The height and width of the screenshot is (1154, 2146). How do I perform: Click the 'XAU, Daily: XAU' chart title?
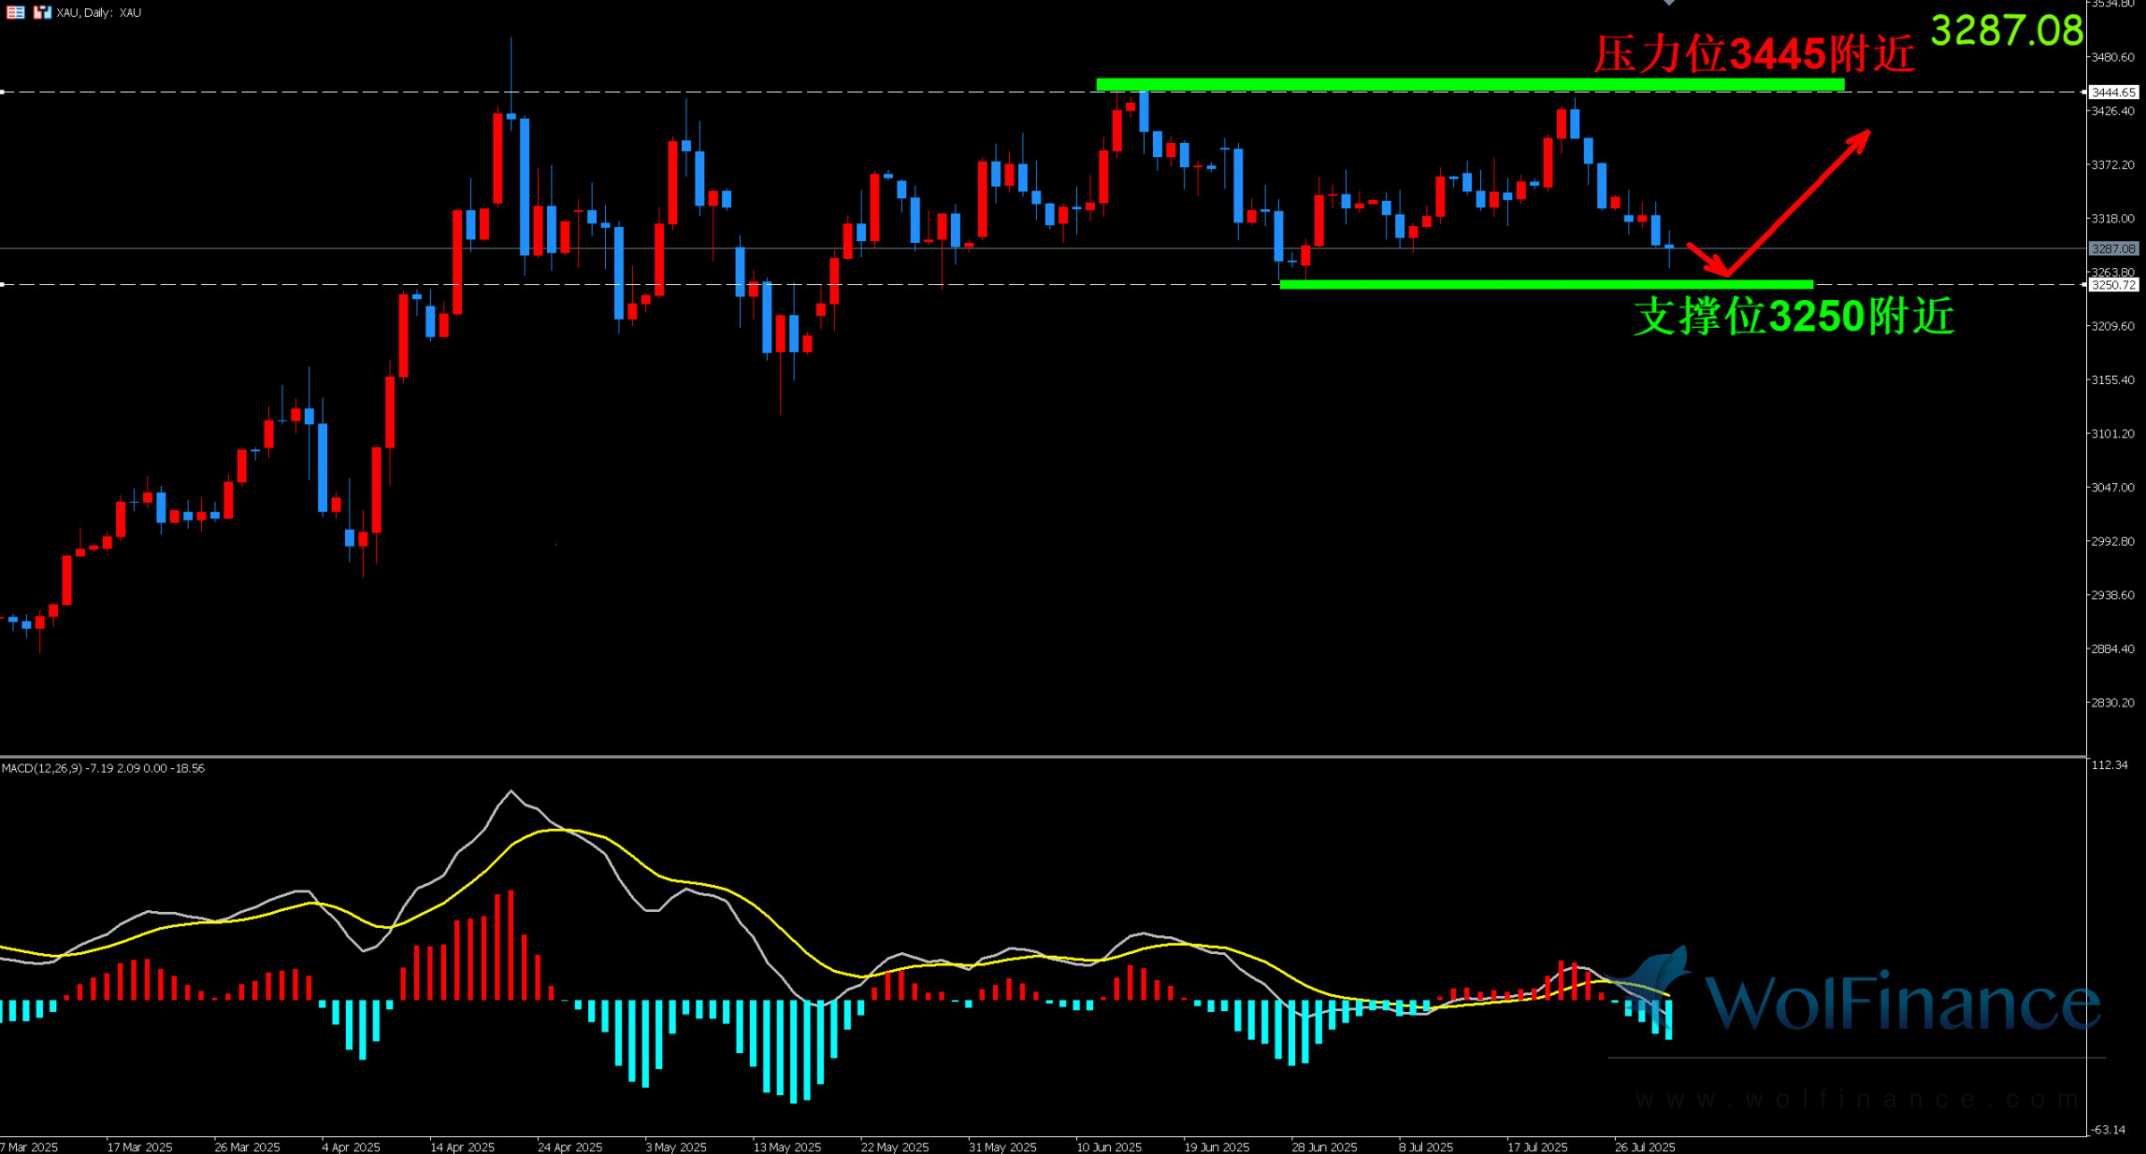point(99,13)
